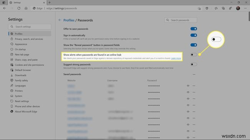Open Learn more link about leaks
Screen dimensions: 250x140
point(176,59)
